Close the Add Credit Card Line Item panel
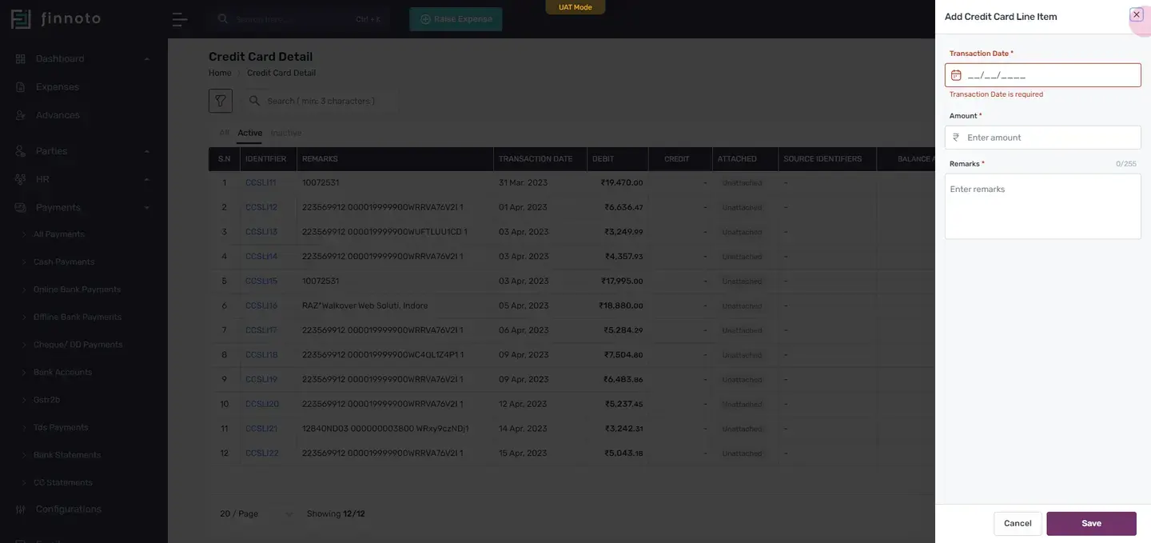1151x543 pixels. point(1137,14)
